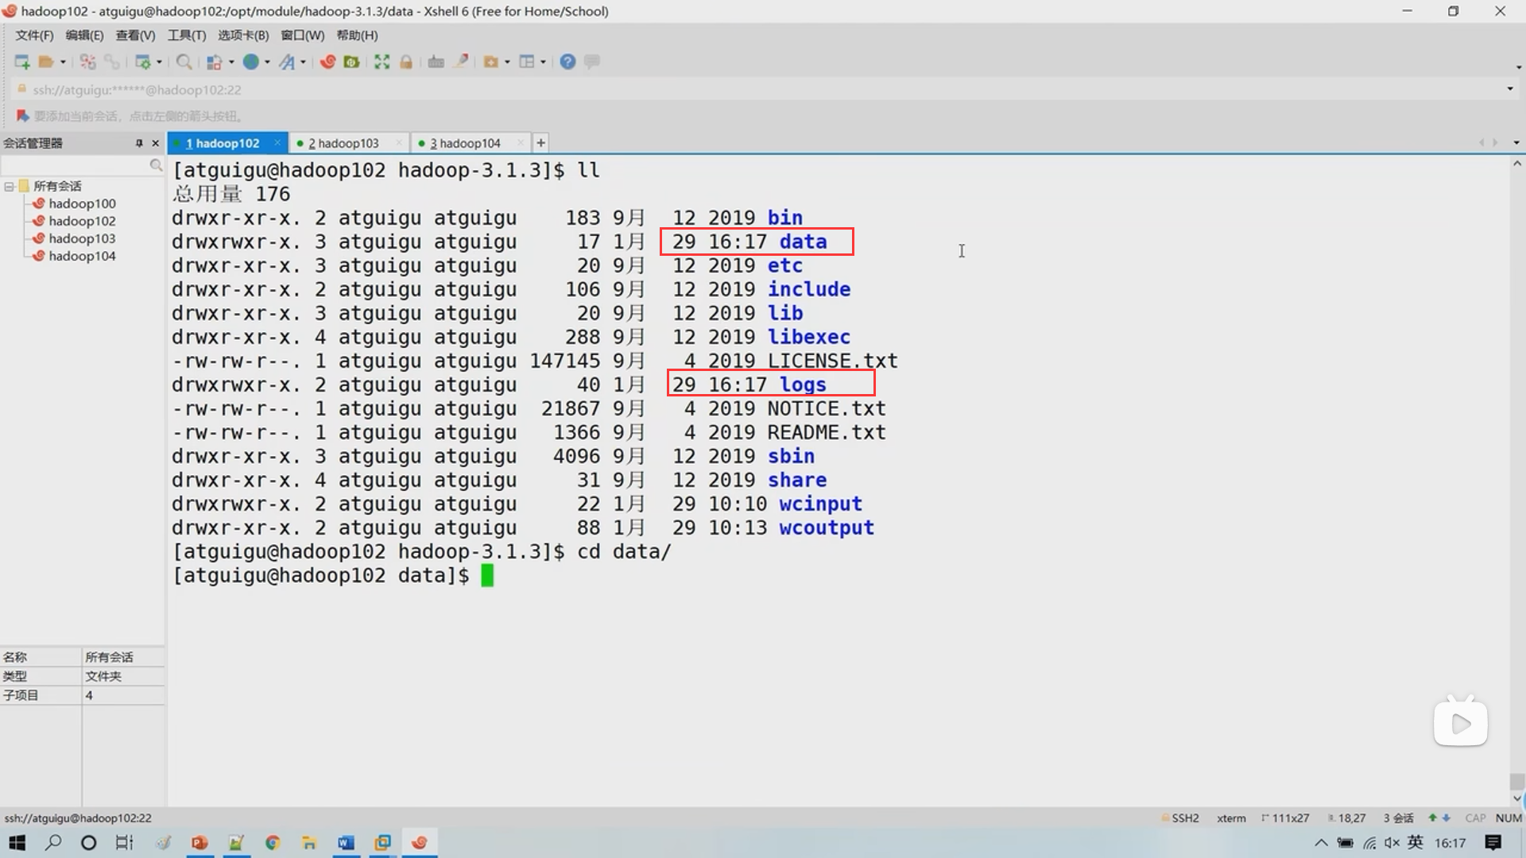Open Word from the taskbar
The image size is (1526, 858).
[346, 843]
